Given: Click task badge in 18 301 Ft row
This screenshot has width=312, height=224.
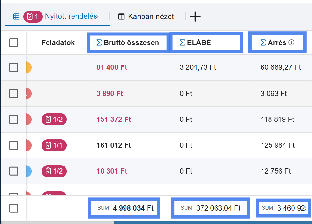Looking at the screenshot, I should pyautogui.click(x=54, y=171).
